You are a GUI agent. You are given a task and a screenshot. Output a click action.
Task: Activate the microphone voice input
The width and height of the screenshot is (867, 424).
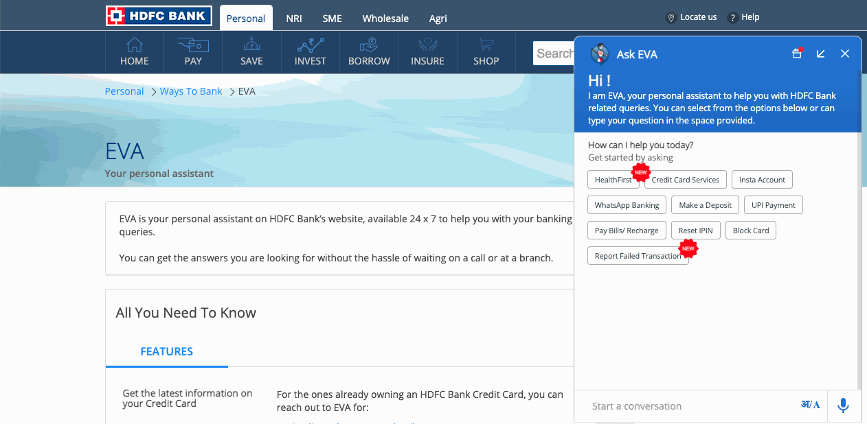pyautogui.click(x=843, y=405)
